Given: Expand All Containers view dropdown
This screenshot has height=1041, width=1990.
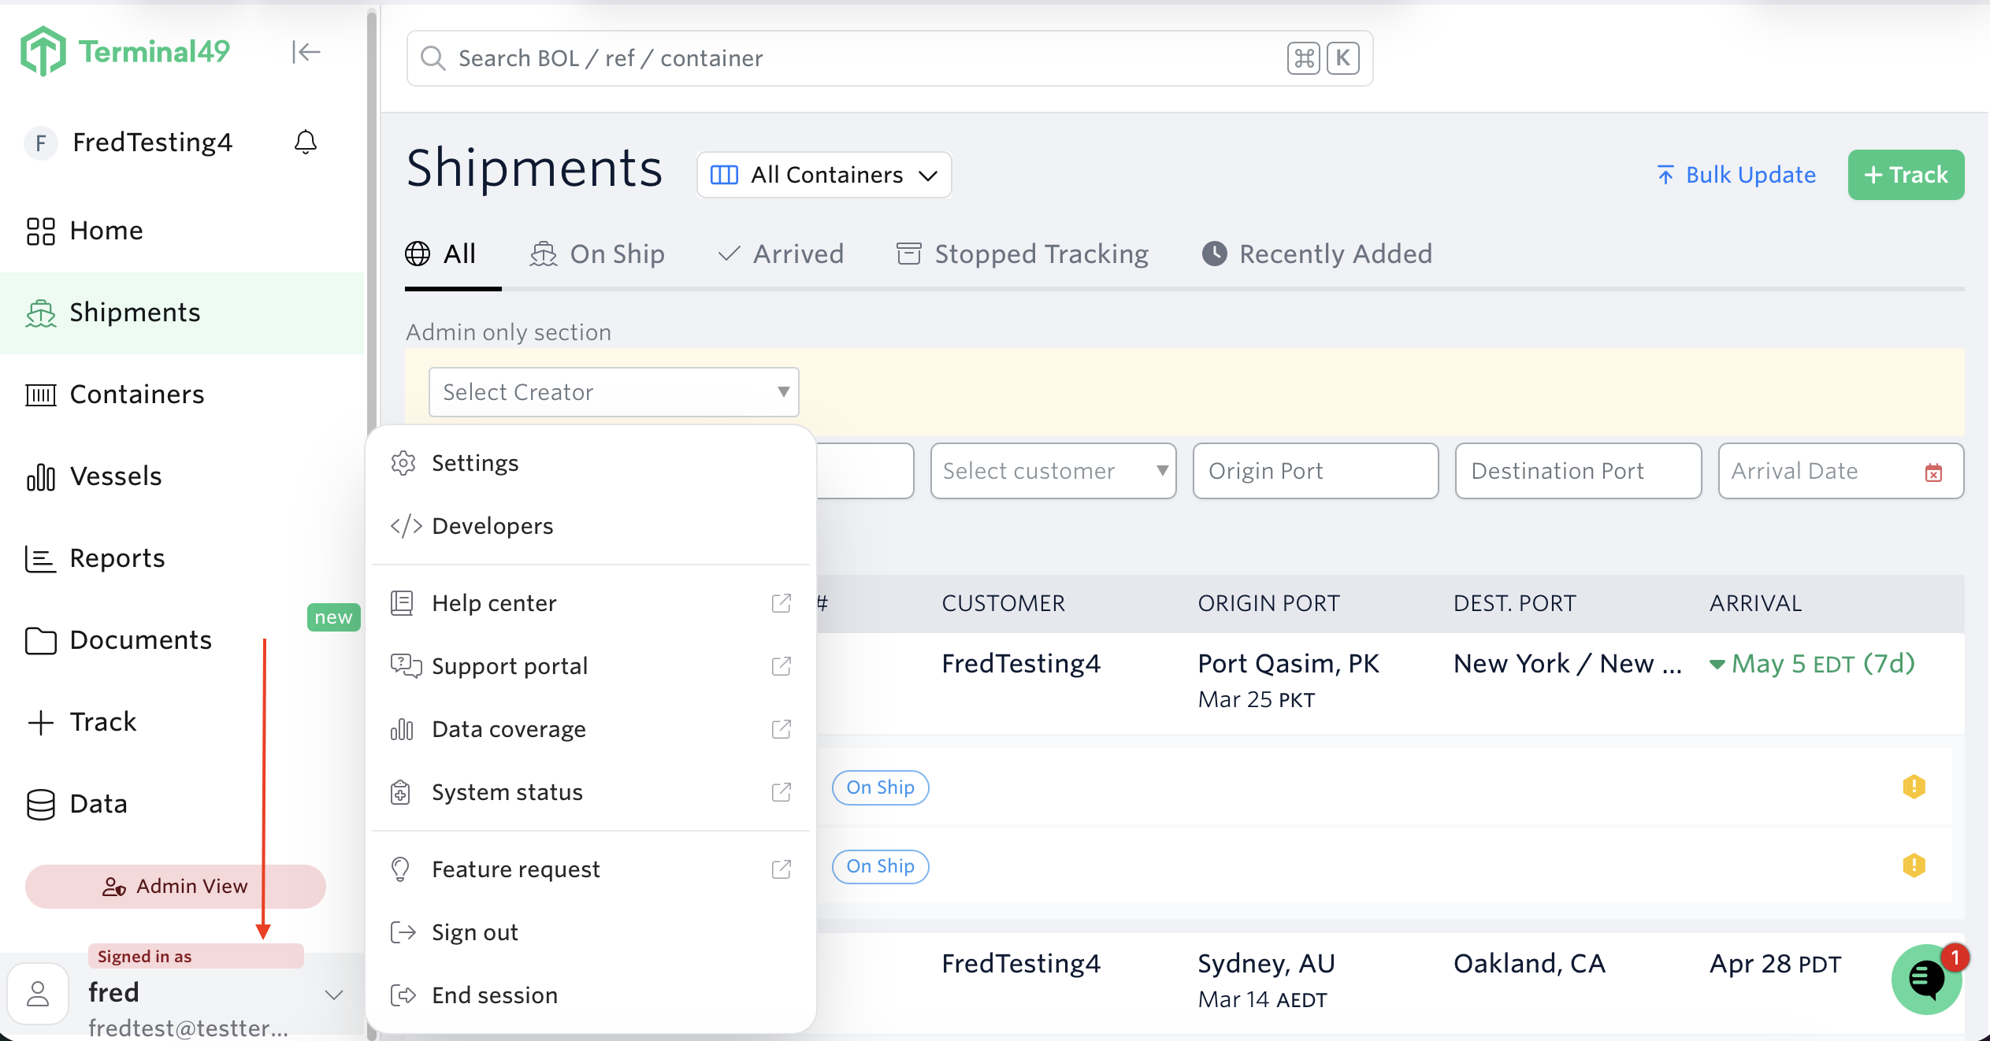Looking at the screenshot, I should pyautogui.click(x=824, y=175).
